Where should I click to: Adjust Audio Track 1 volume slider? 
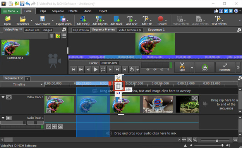tap(13, 123)
